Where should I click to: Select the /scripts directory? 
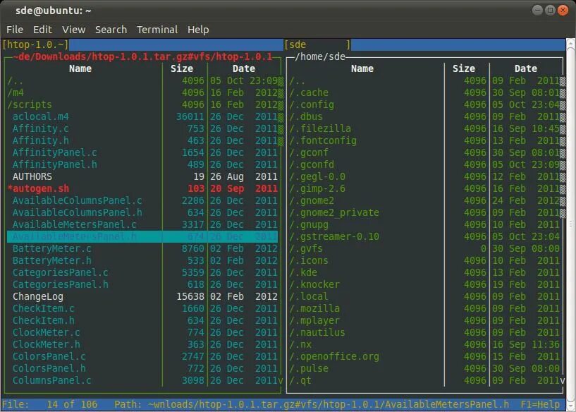click(142, 104)
